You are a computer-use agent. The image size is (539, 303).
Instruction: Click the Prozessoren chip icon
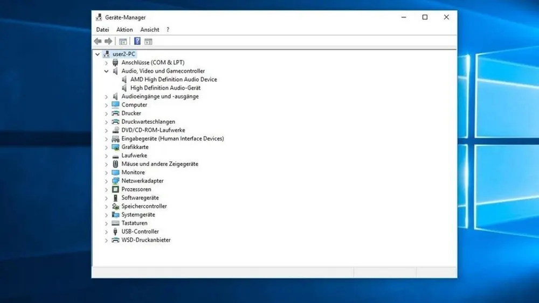click(x=115, y=189)
